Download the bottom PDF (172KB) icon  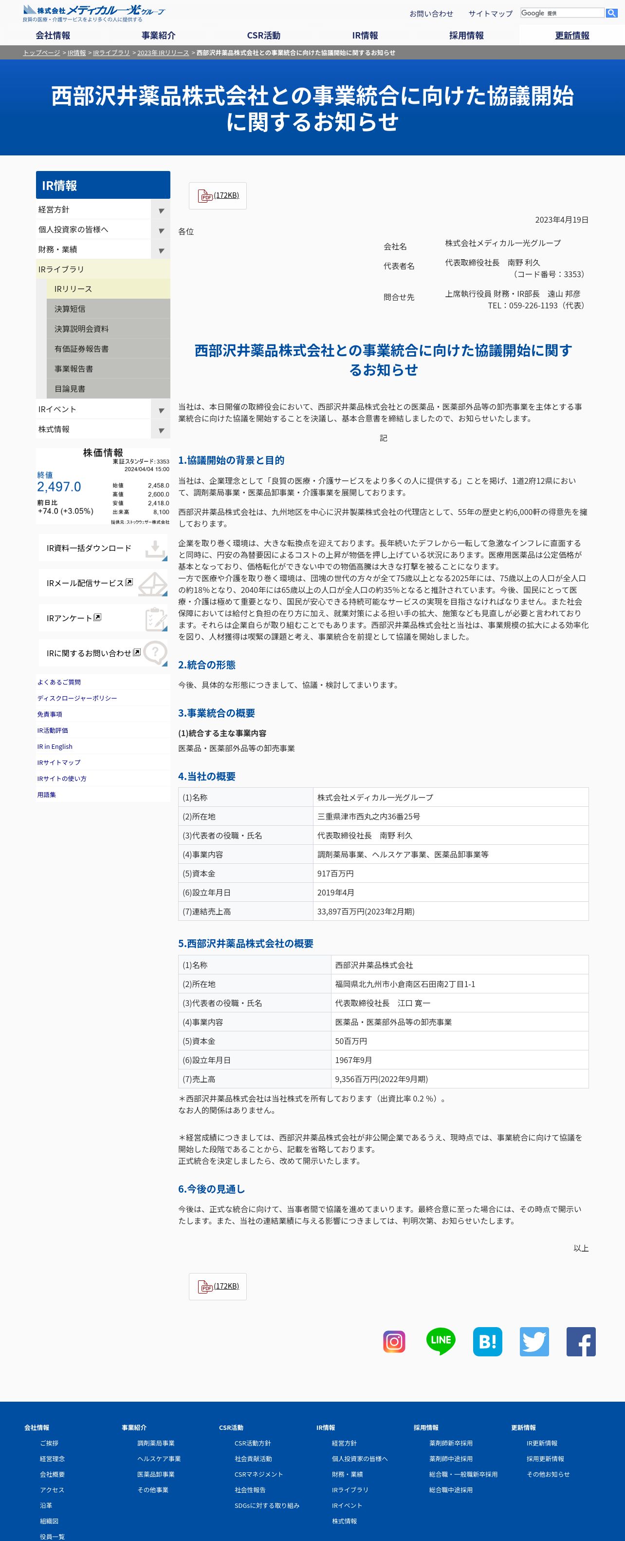click(218, 1286)
